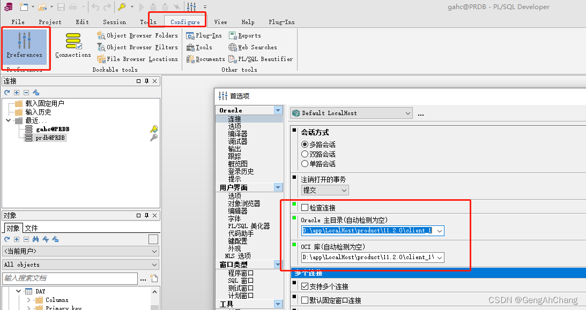586x310 pixels.
Task: Select 字体 preference page
Action: 235,218
